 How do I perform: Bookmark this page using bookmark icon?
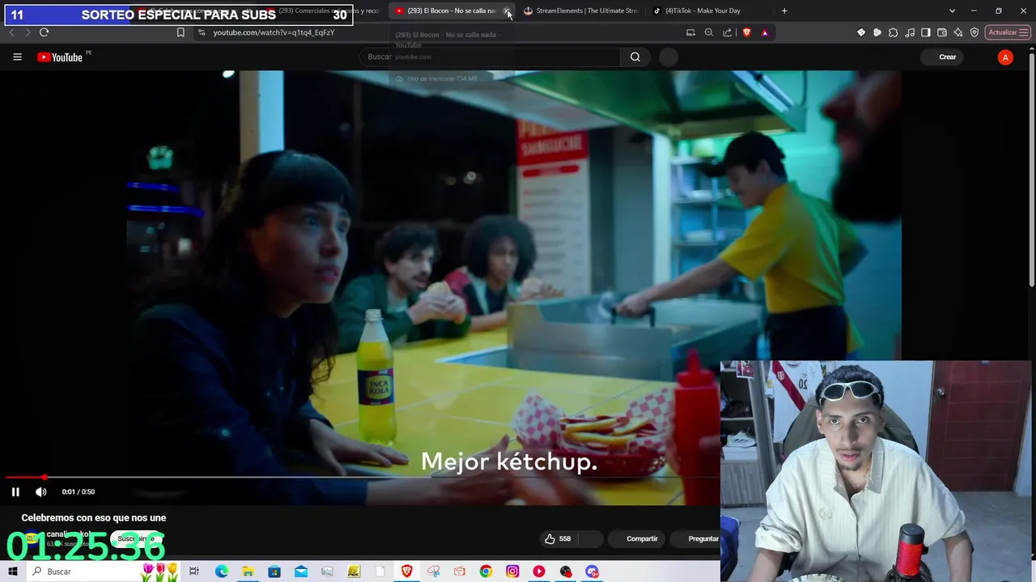point(180,32)
